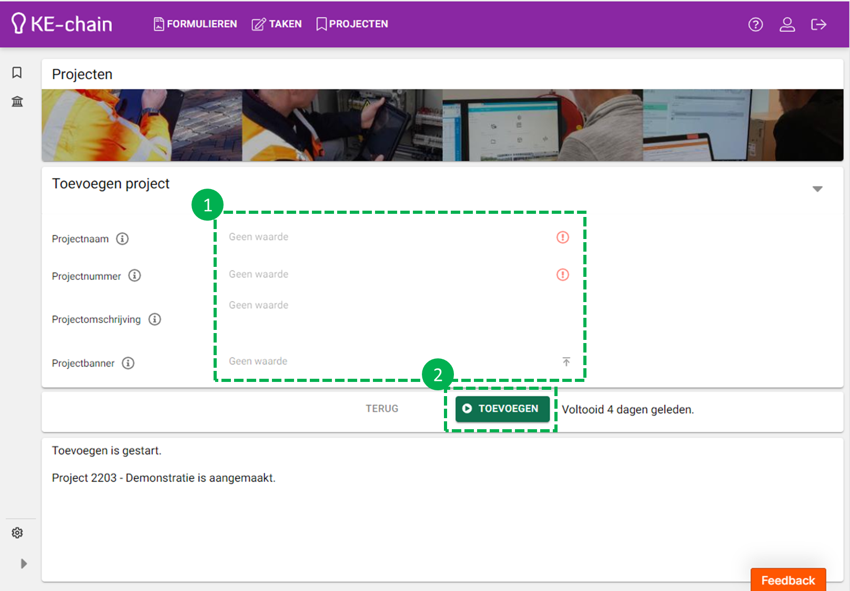This screenshot has width=850, height=591.
Task: Expand the left sidebar with arrow
Action: 23,564
